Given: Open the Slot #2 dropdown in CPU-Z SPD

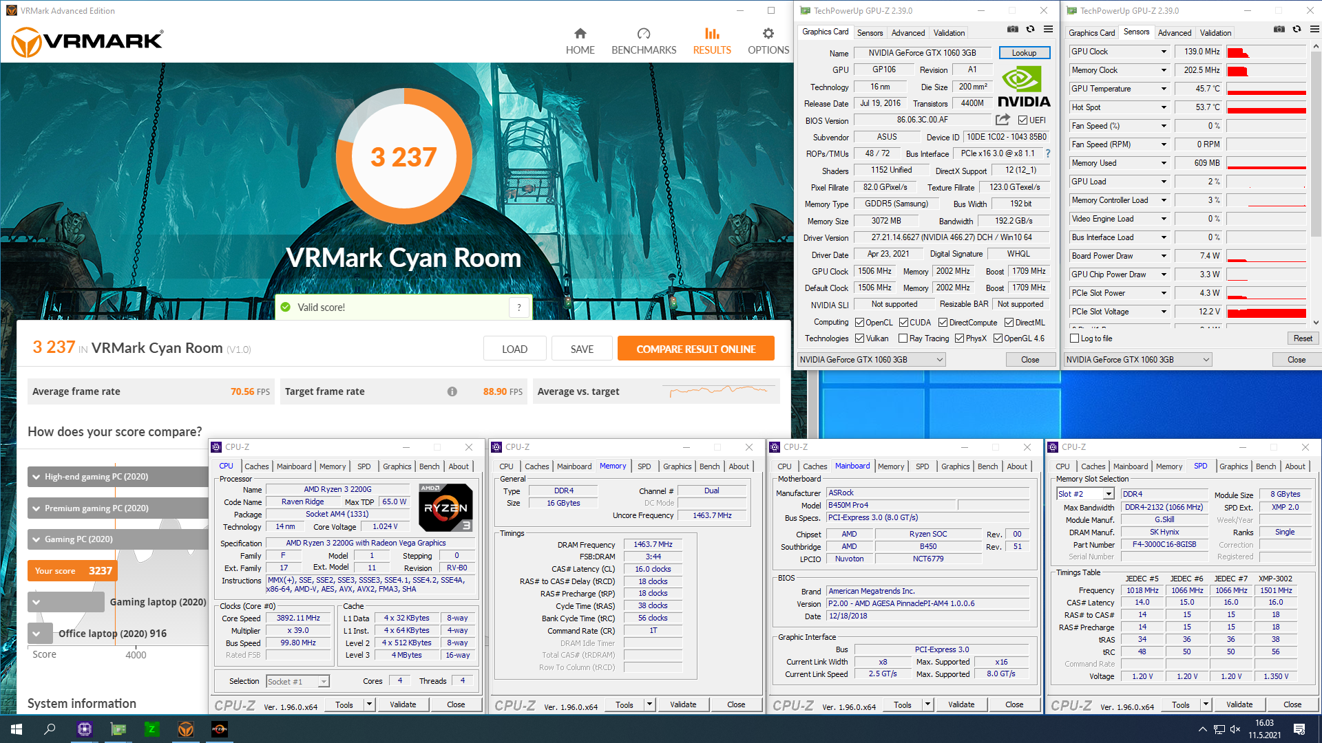Looking at the screenshot, I should coord(1109,494).
